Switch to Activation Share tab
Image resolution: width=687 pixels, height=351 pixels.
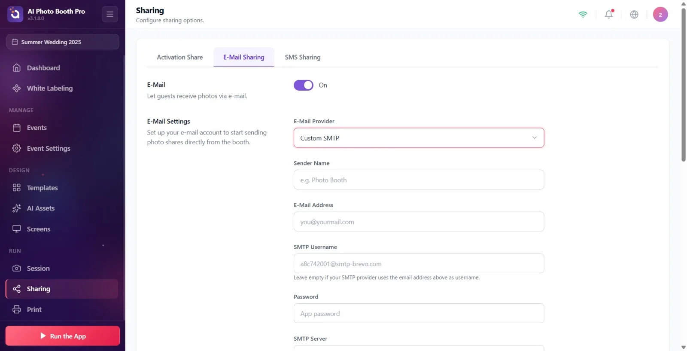(x=180, y=57)
